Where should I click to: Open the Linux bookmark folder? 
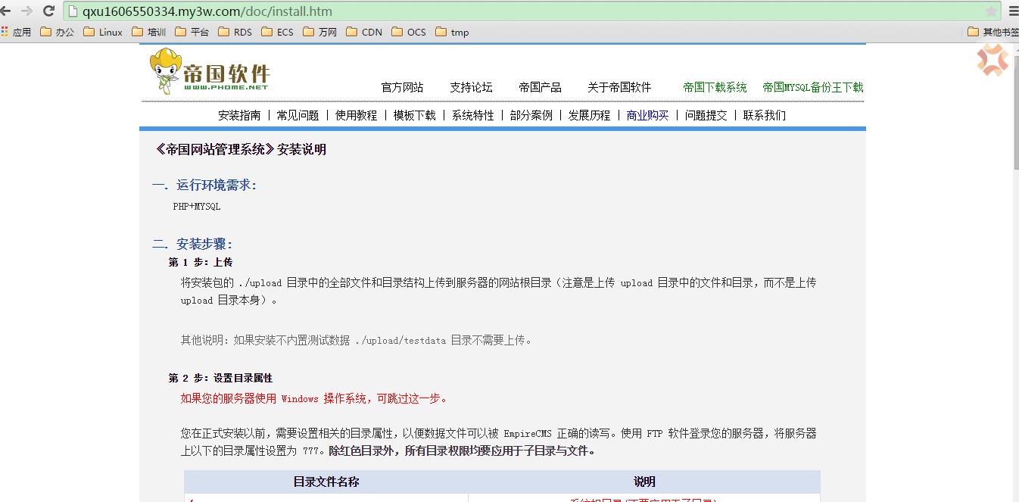click(102, 32)
